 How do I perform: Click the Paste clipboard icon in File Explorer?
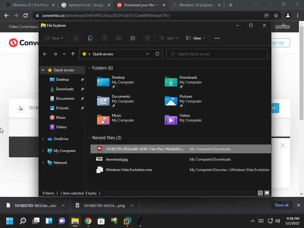tap(104, 38)
